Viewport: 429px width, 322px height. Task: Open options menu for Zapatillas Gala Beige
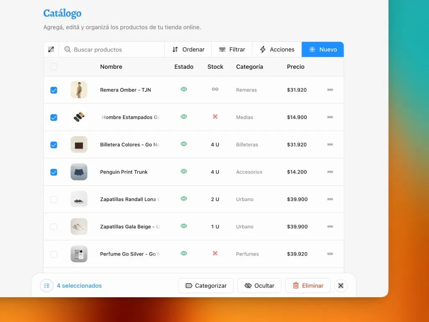tap(330, 226)
